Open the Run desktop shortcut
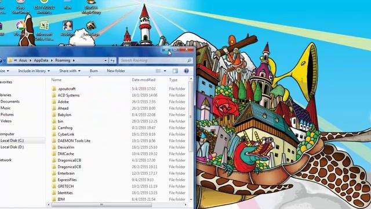The image size is (371, 209). pos(67,5)
